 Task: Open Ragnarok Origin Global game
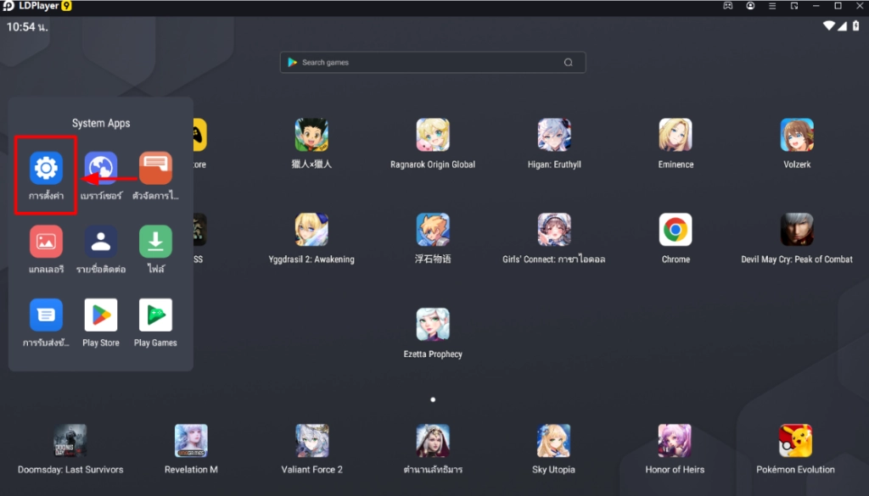433,135
